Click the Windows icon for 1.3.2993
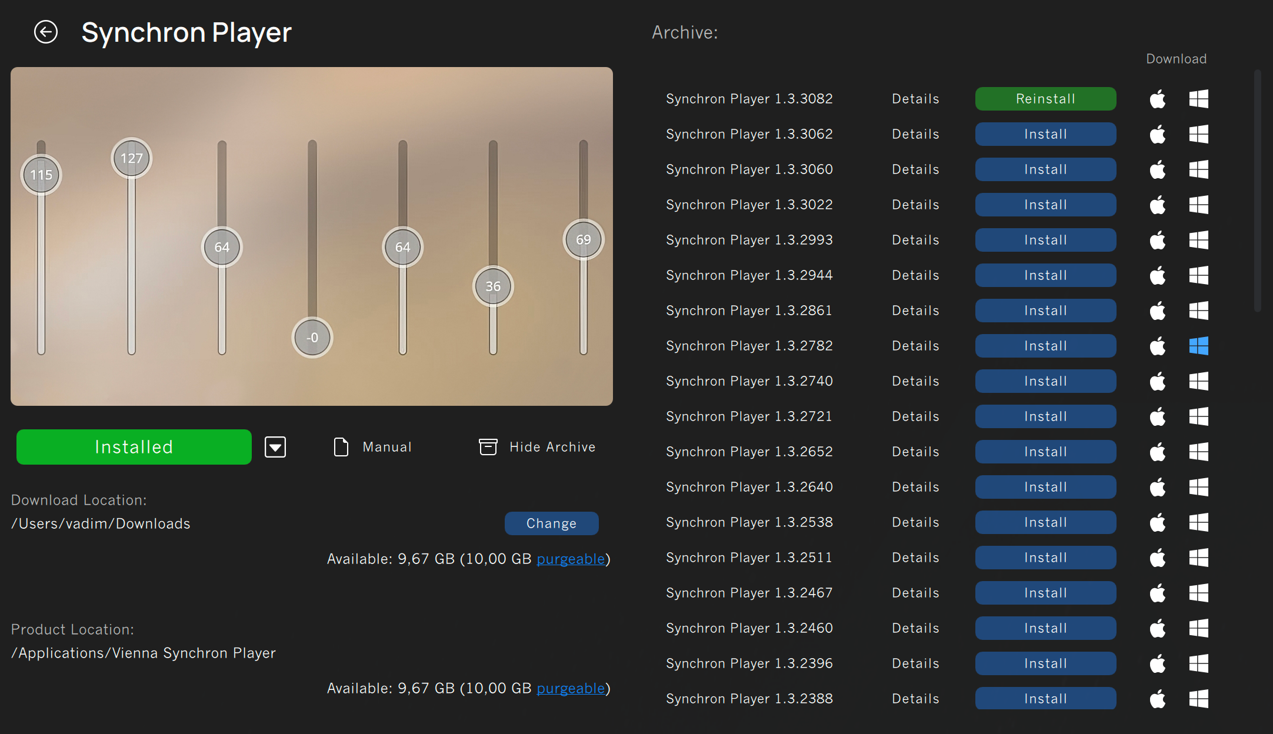This screenshot has height=734, width=1273. 1199,240
